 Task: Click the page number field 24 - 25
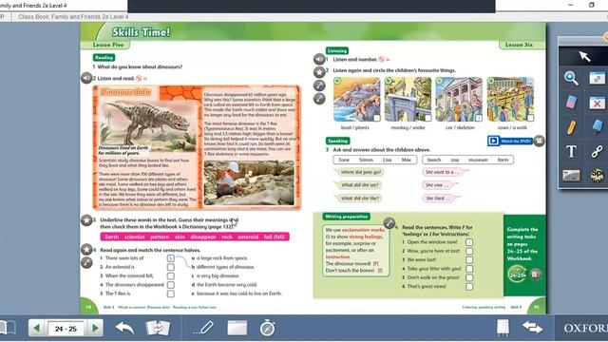coord(66,329)
